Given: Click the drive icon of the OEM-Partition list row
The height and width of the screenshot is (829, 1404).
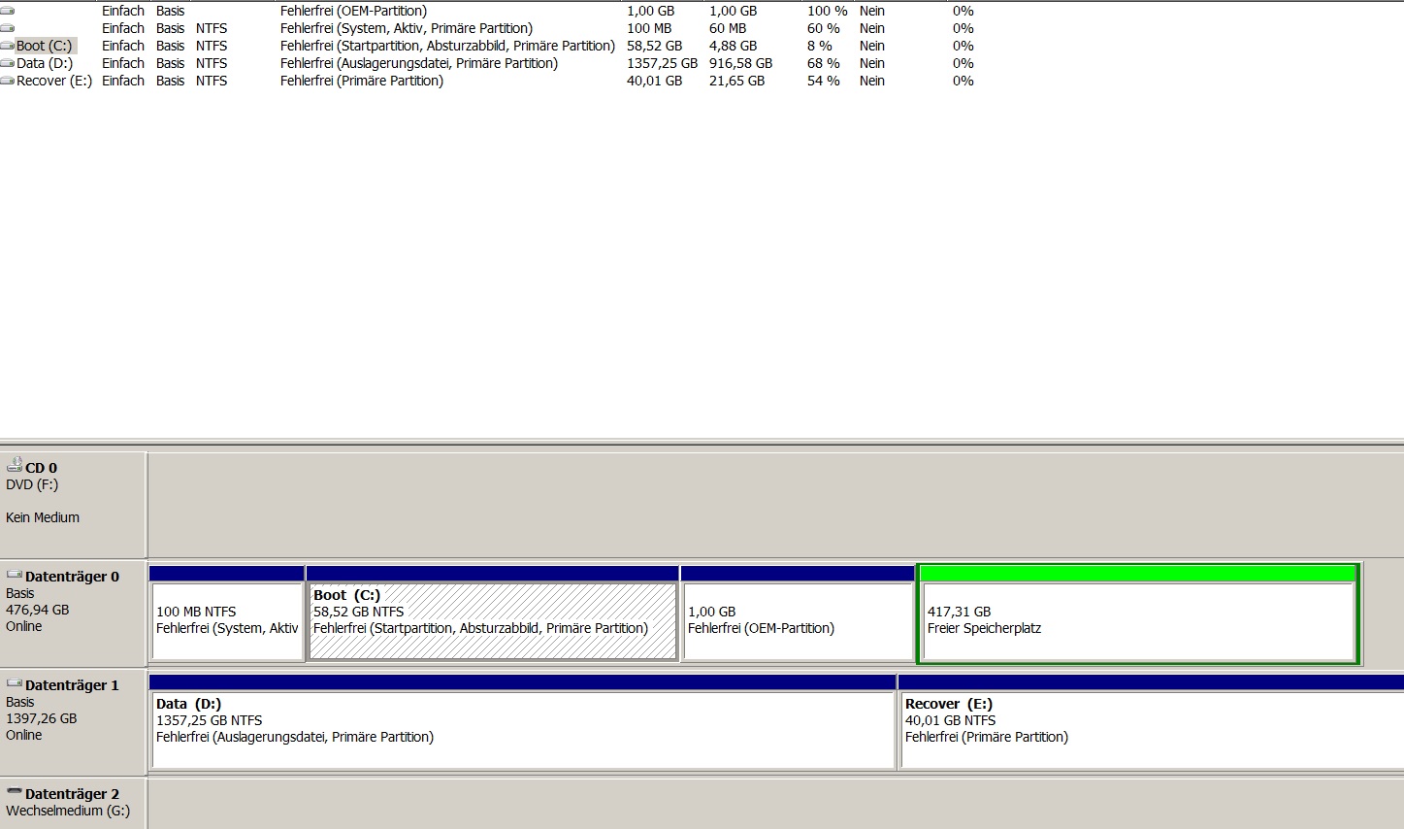Looking at the screenshot, I should [x=8, y=12].
